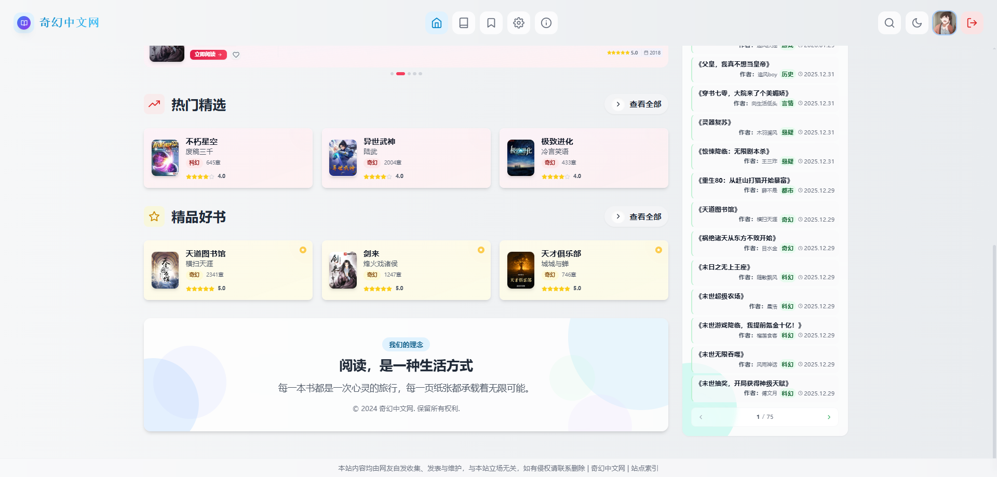Click the 都市 genre tag
The width and height of the screenshot is (997, 477).
click(x=787, y=190)
